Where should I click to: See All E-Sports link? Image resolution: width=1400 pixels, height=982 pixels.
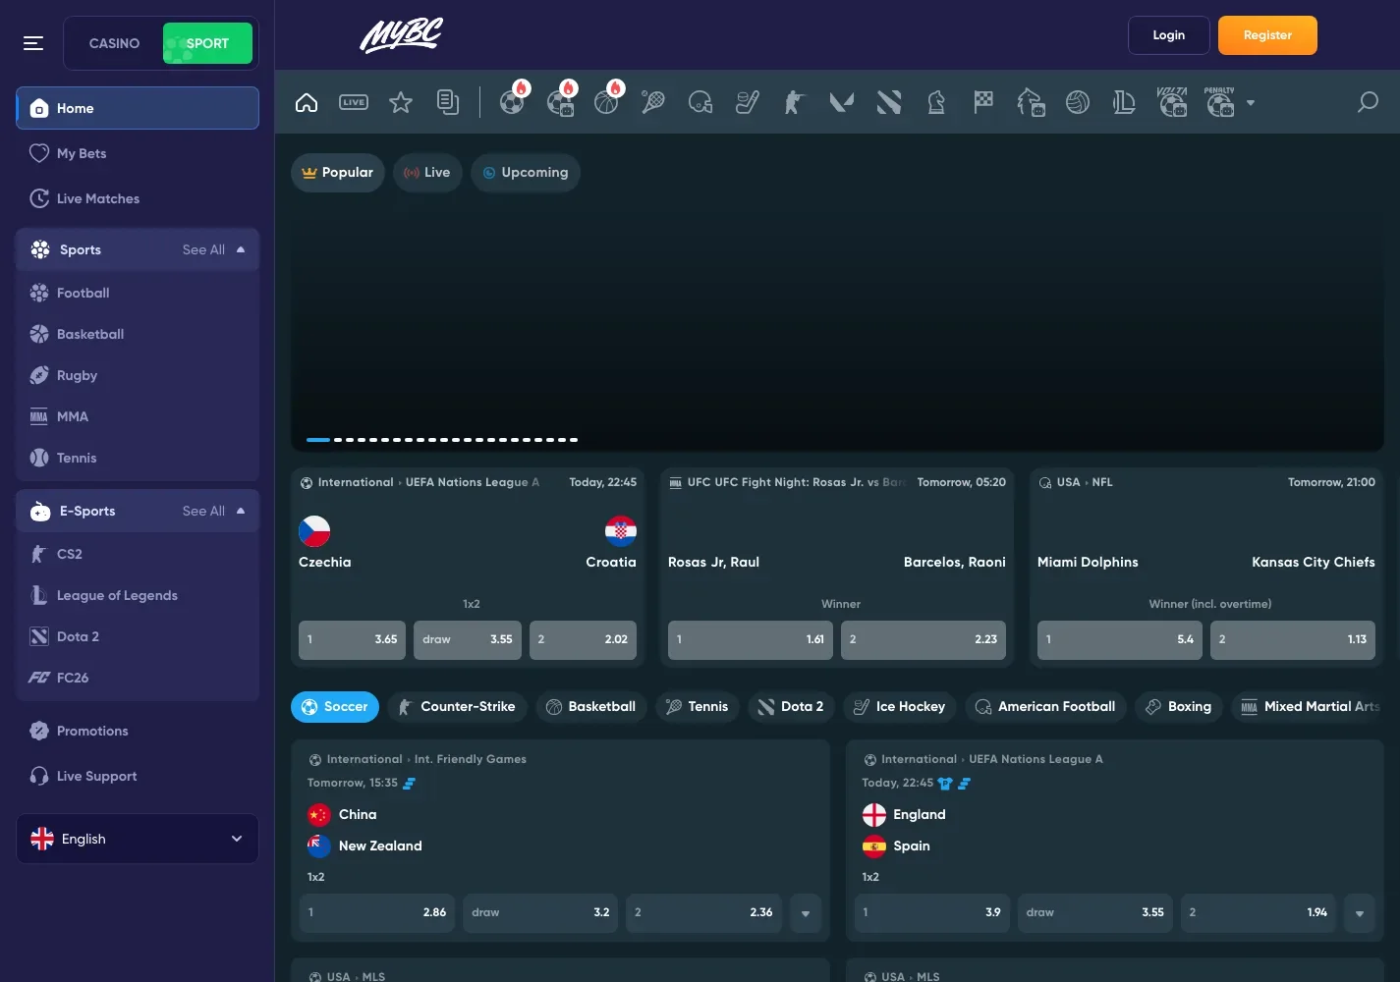point(203,511)
